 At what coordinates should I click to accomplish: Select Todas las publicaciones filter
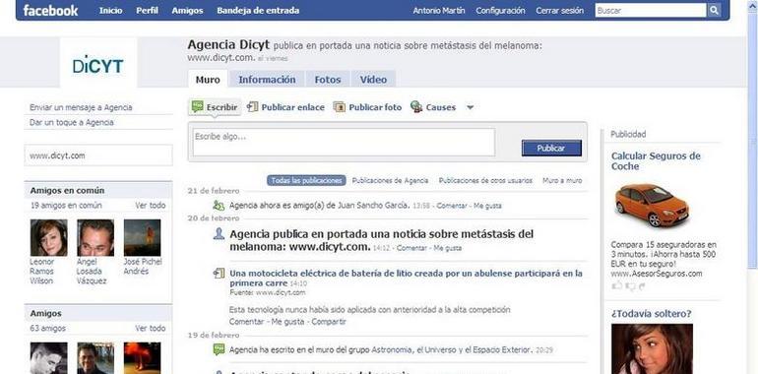coord(306,180)
